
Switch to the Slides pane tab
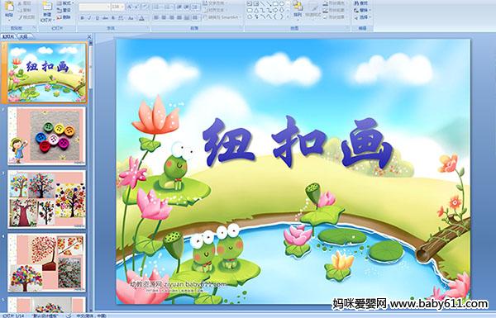point(8,36)
